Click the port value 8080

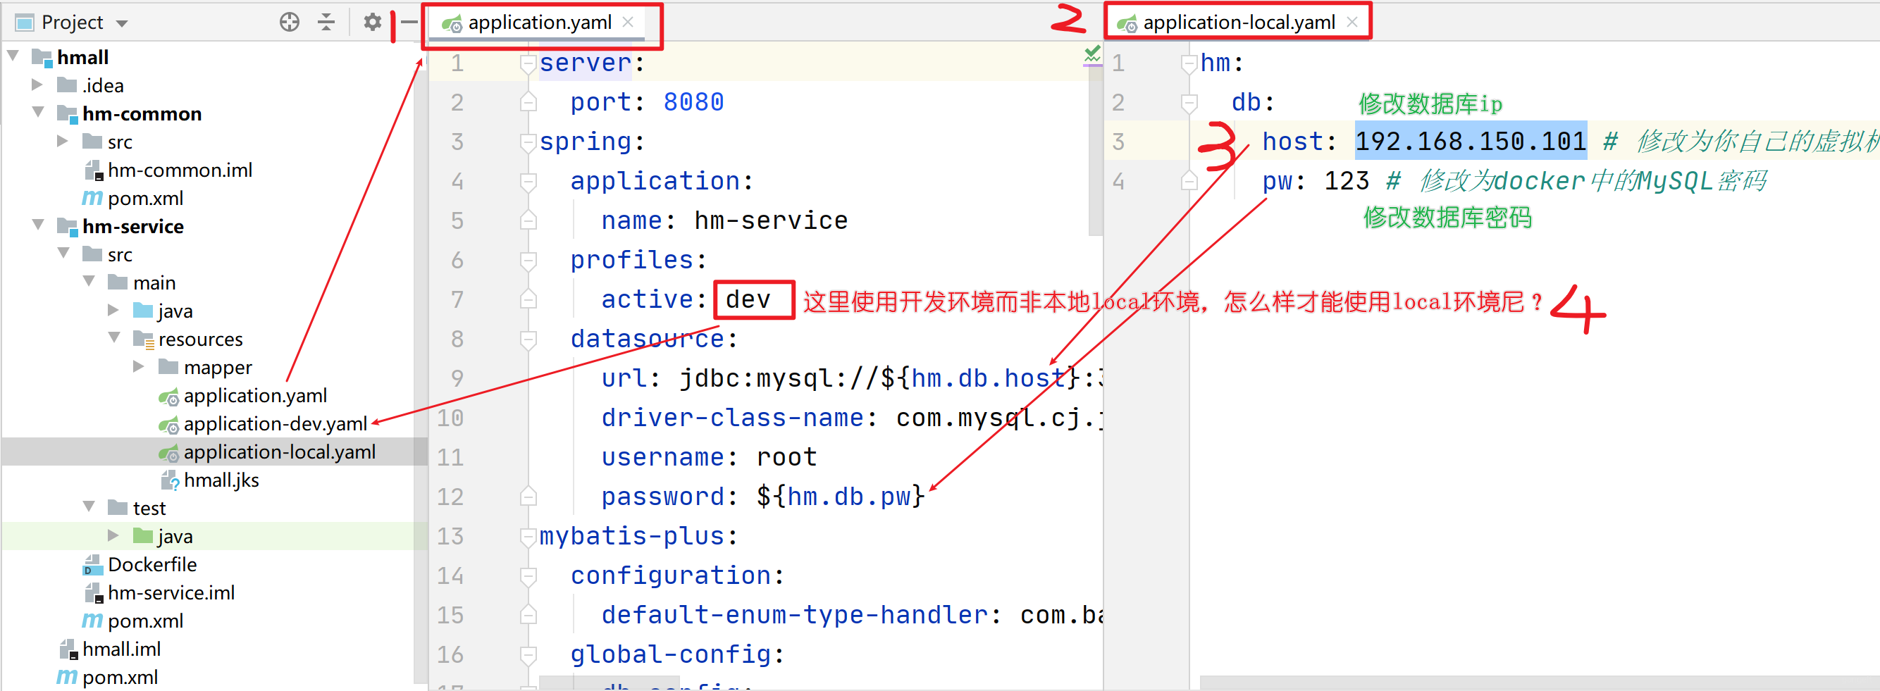tap(693, 102)
